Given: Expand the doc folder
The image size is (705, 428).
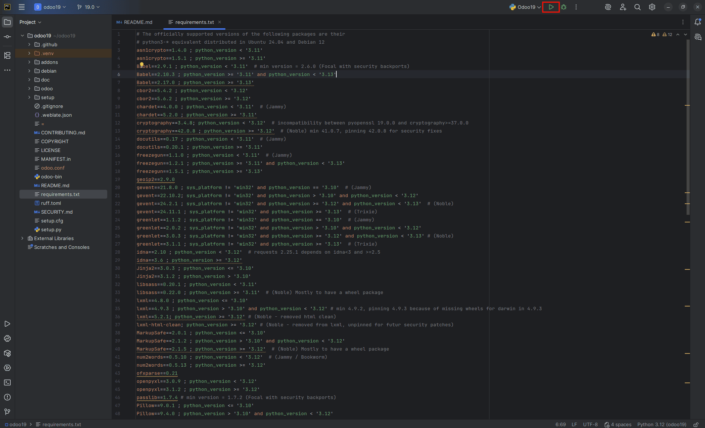Looking at the screenshot, I should 29,80.
